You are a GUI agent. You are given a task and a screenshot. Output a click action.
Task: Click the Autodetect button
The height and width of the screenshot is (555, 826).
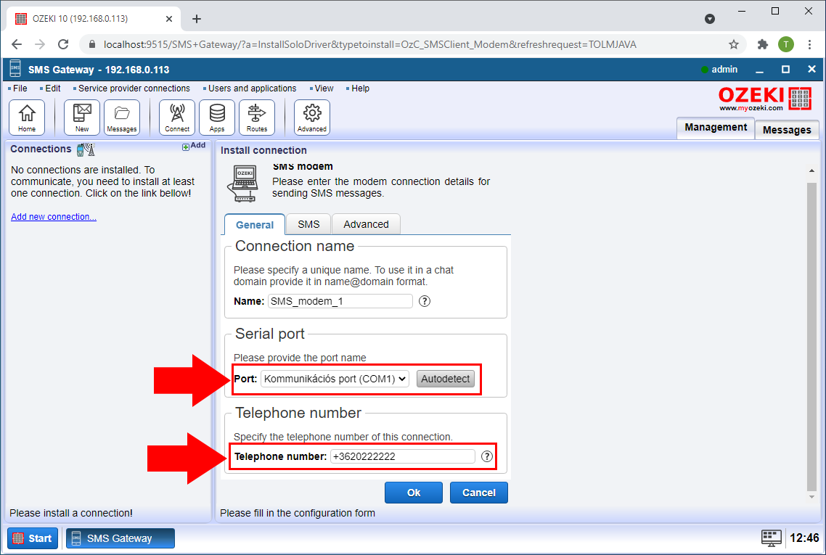tap(445, 379)
